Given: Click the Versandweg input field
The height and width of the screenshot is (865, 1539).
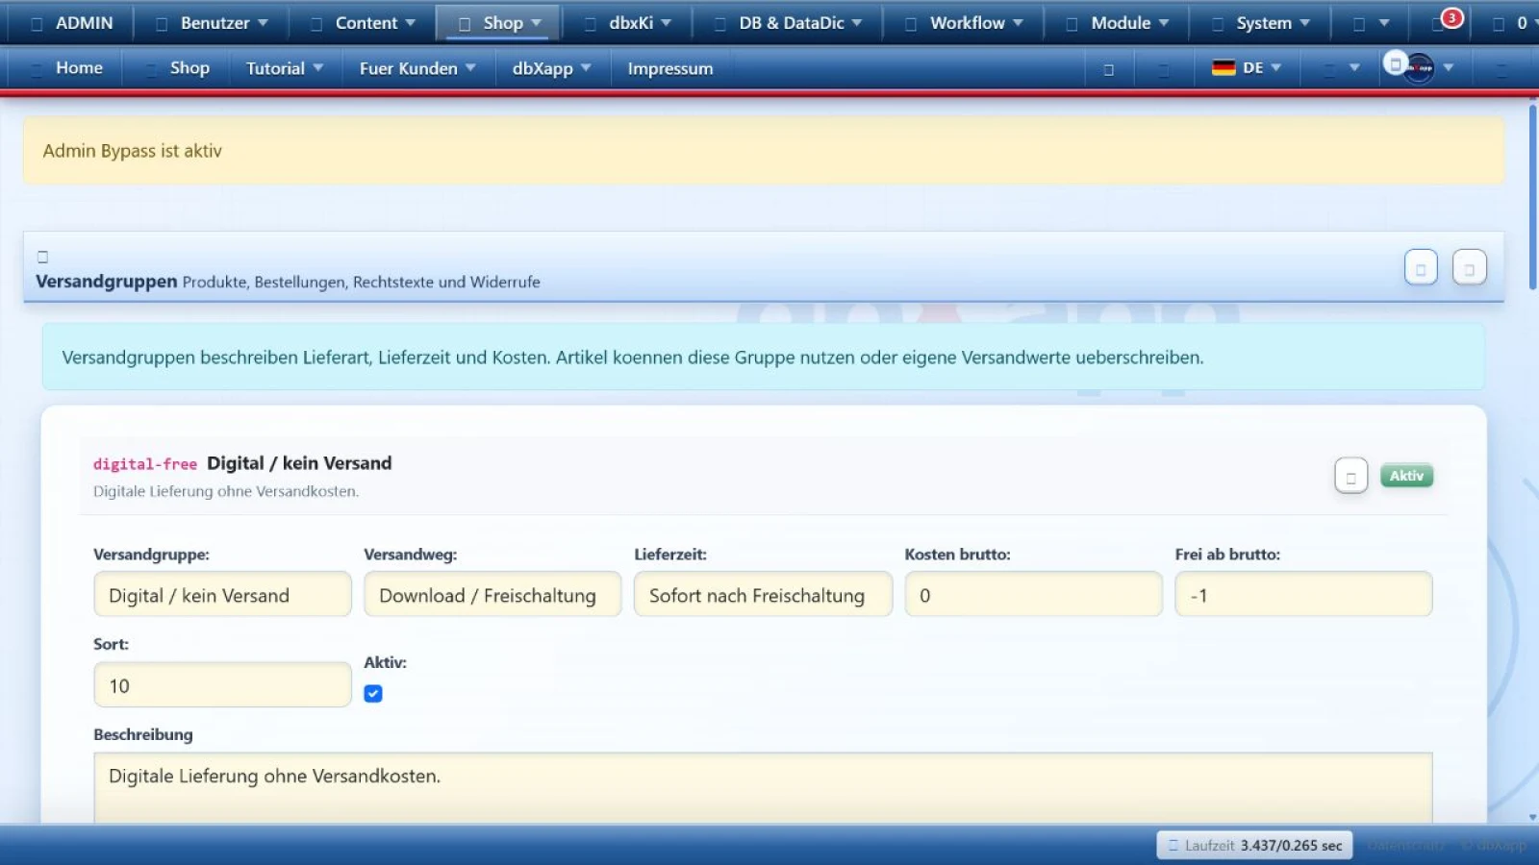Looking at the screenshot, I should 492,595.
